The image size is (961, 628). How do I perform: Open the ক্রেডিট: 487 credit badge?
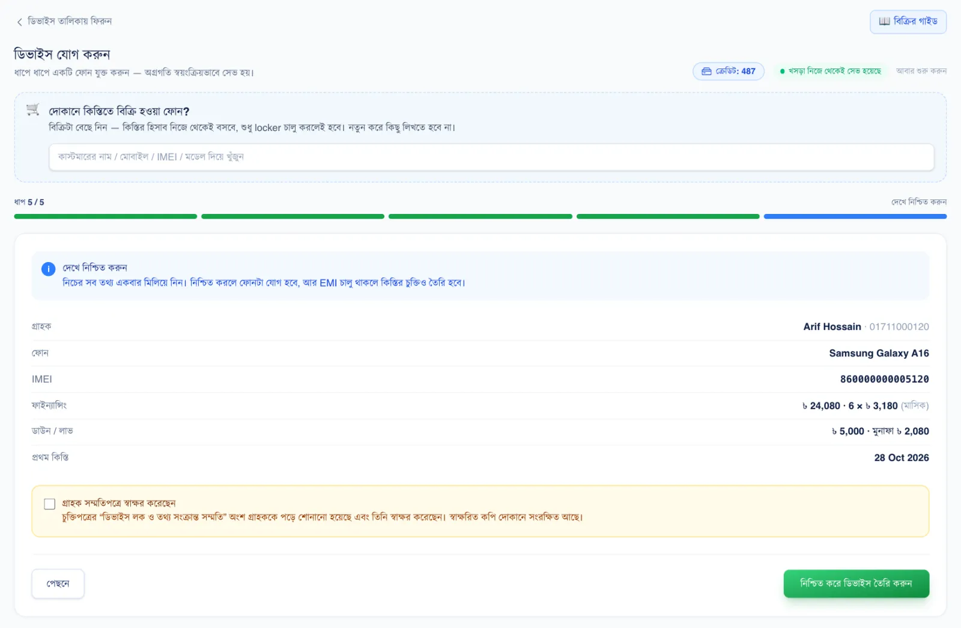click(729, 72)
